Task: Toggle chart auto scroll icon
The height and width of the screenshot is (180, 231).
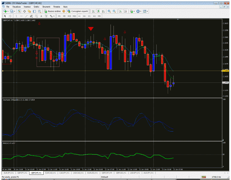Action: click(x=120, y=11)
